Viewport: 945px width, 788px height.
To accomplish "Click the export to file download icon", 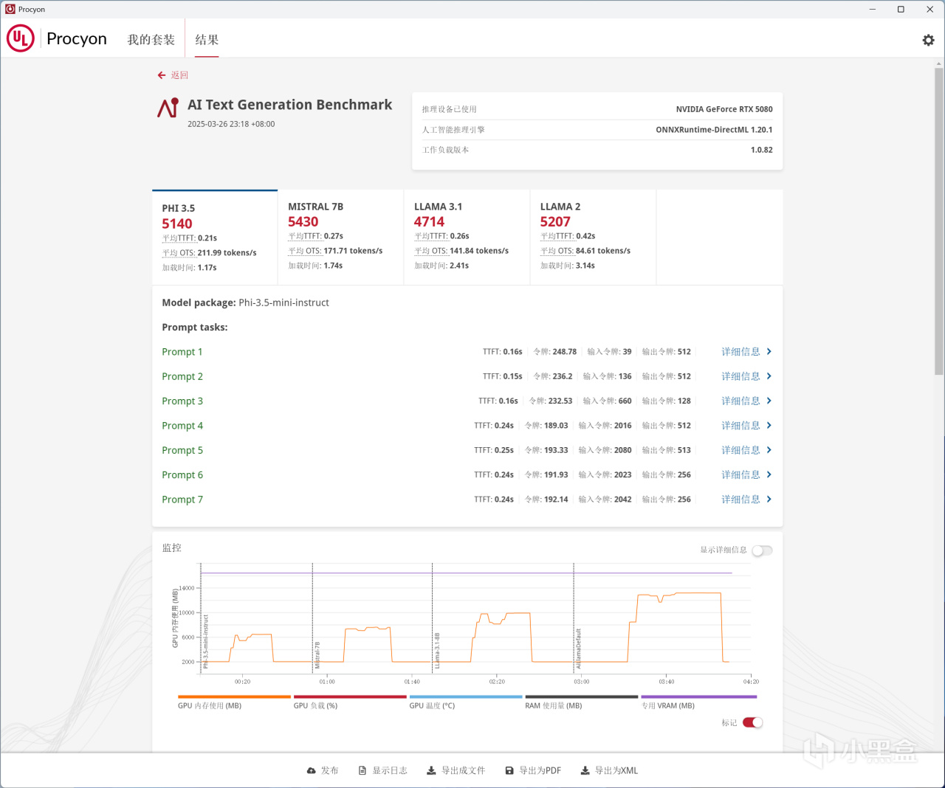I will coord(431,770).
